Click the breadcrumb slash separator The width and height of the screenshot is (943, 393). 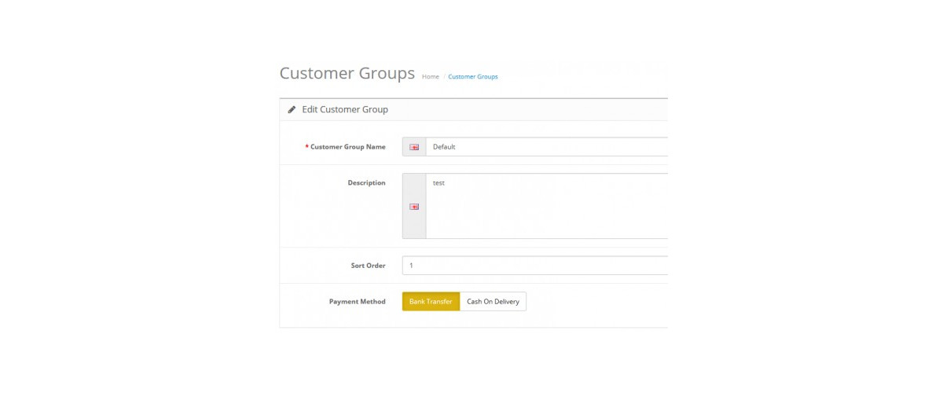pyautogui.click(x=444, y=76)
